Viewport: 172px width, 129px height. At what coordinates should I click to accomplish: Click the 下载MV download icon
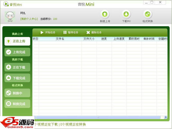[126, 14]
